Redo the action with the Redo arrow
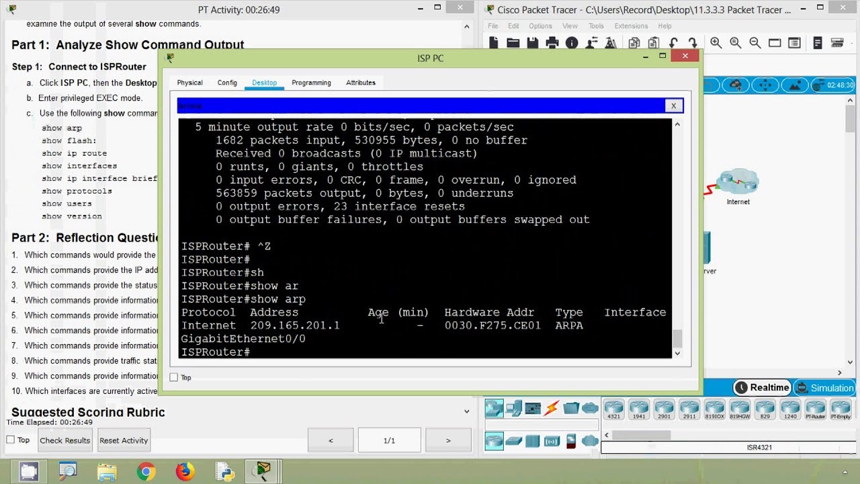860x484 pixels. tap(693, 43)
